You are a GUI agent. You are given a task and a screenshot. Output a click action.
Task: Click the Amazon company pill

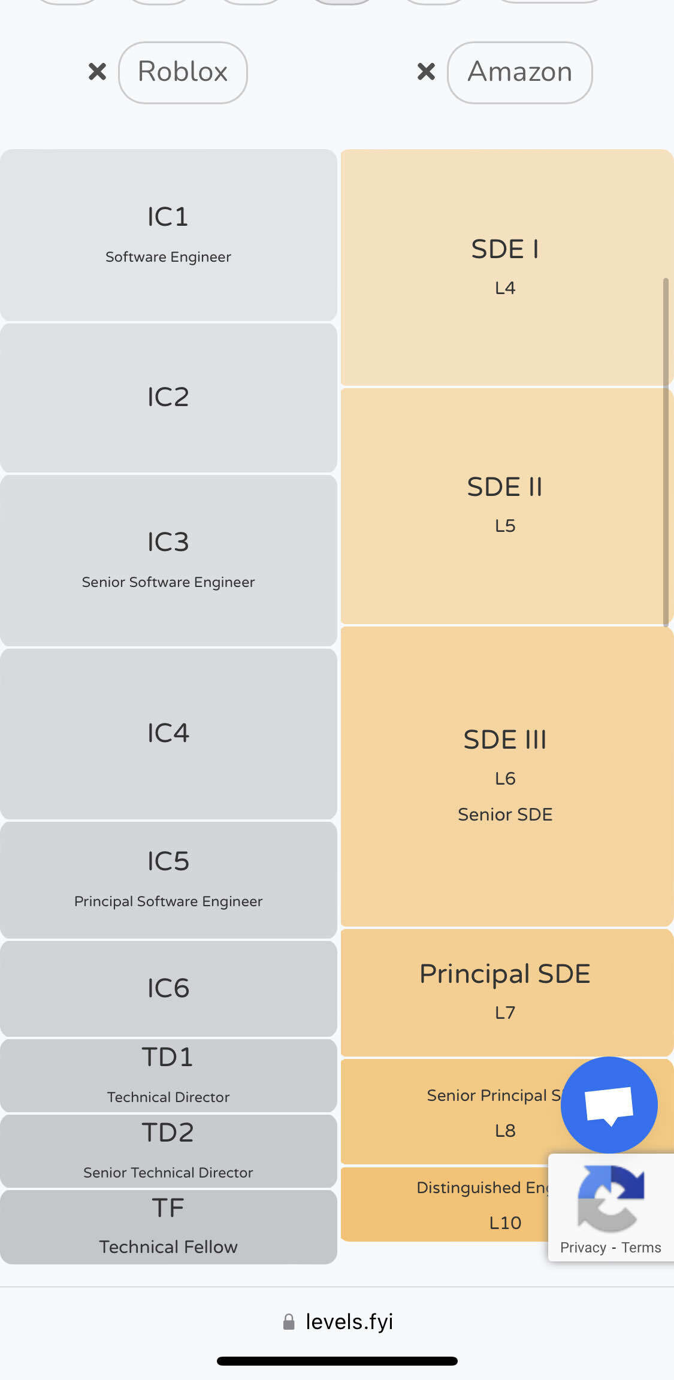click(519, 72)
